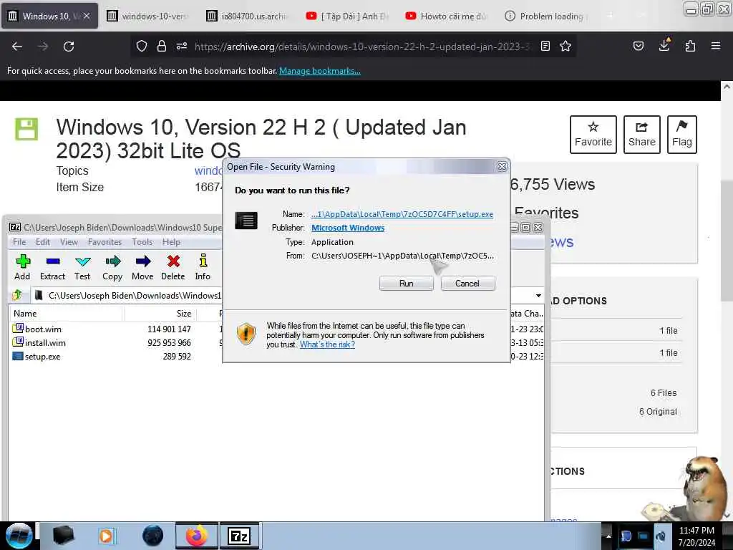Click the Firefox taskbar icon
The image size is (733, 550).
pyautogui.click(x=197, y=536)
